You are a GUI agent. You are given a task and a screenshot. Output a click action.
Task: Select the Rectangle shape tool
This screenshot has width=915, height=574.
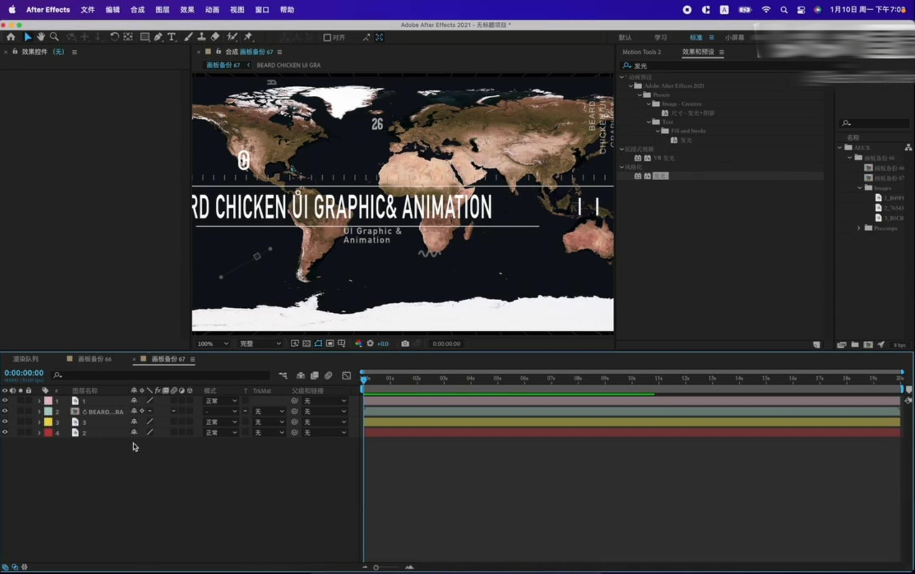pos(145,37)
